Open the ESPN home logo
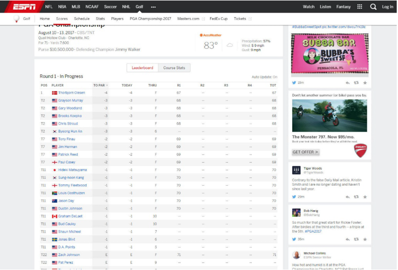Image resolution: width=398 pixels, height=270 pixels. tap(24, 7)
